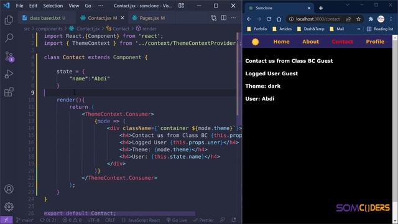Click the main branch indicator in the status bar
Viewport: 398px width, 224px height.
[x=25, y=220]
